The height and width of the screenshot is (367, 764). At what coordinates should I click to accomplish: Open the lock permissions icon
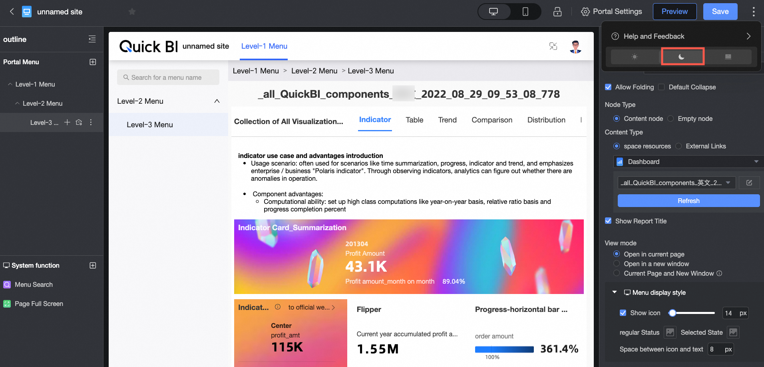point(557,12)
